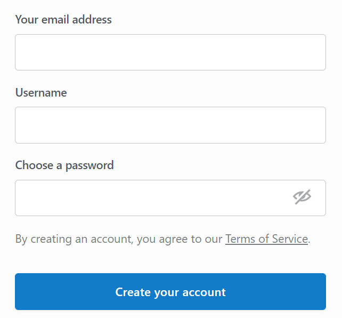This screenshot has height=318, width=342.
Task: Select the empty email input box
Action: (170, 52)
